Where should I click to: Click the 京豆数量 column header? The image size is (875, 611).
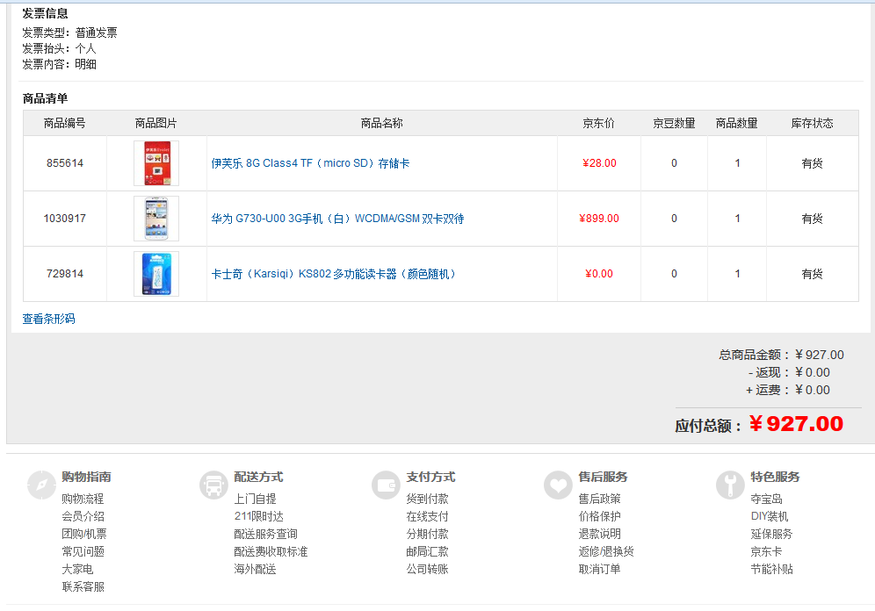[x=674, y=123]
